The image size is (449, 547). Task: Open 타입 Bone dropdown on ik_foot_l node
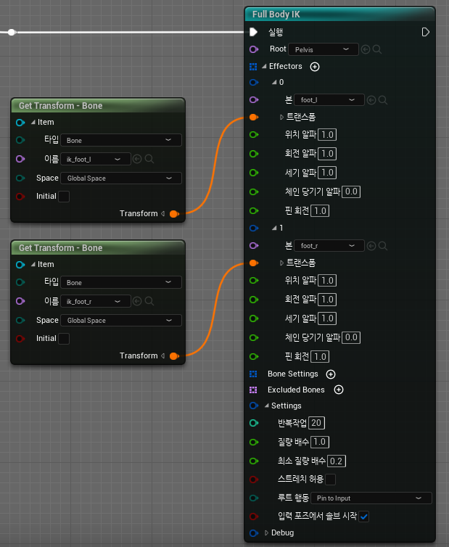point(121,140)
